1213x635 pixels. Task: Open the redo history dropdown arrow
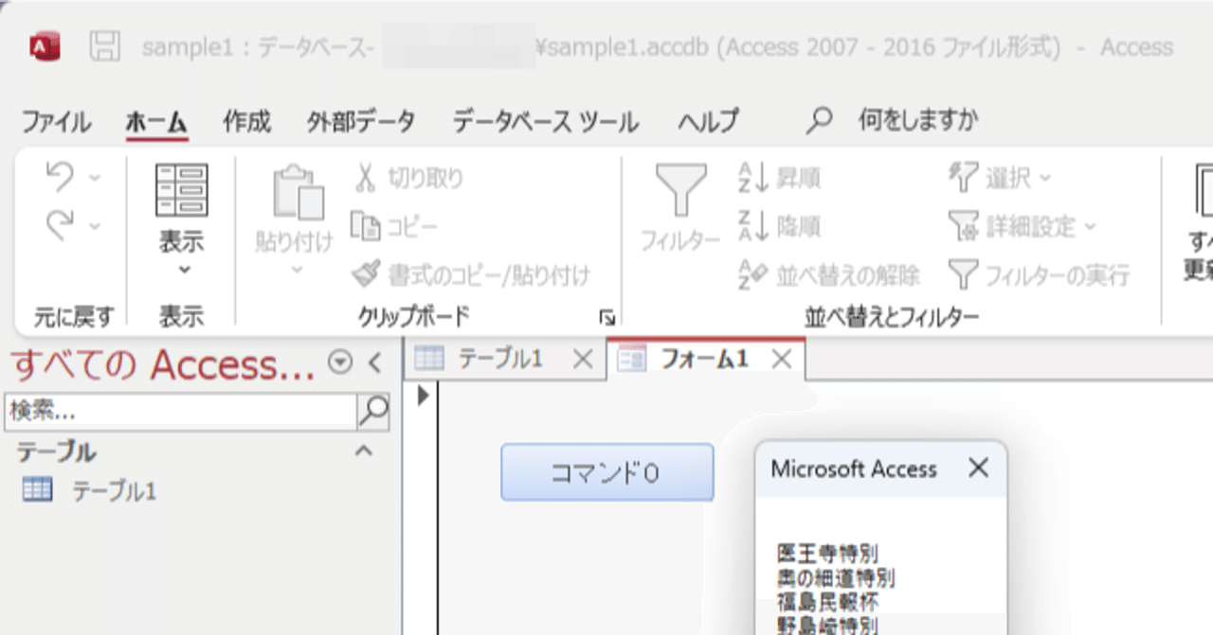94,226
